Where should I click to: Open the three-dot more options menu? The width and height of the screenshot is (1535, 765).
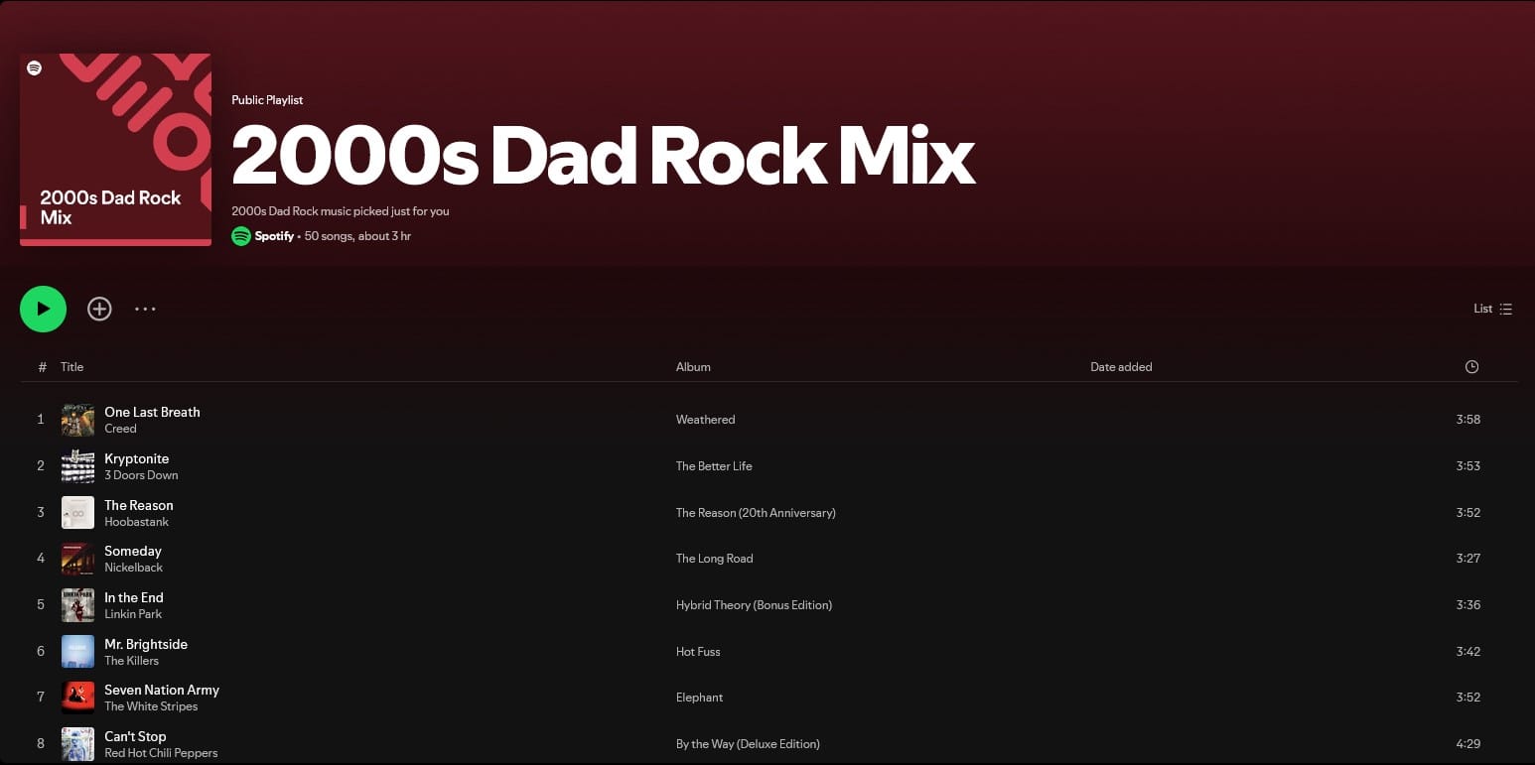point(145,309)
